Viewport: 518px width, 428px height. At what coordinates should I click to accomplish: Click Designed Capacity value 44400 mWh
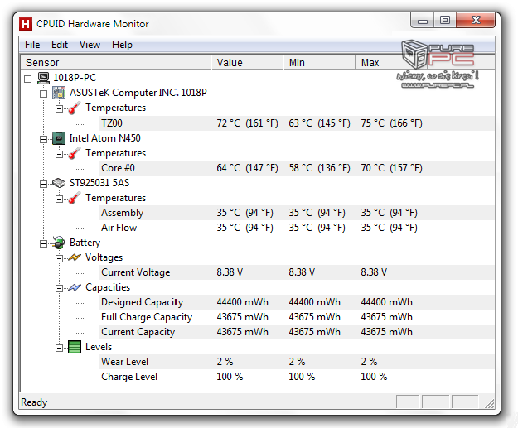[x=243, y=302]
